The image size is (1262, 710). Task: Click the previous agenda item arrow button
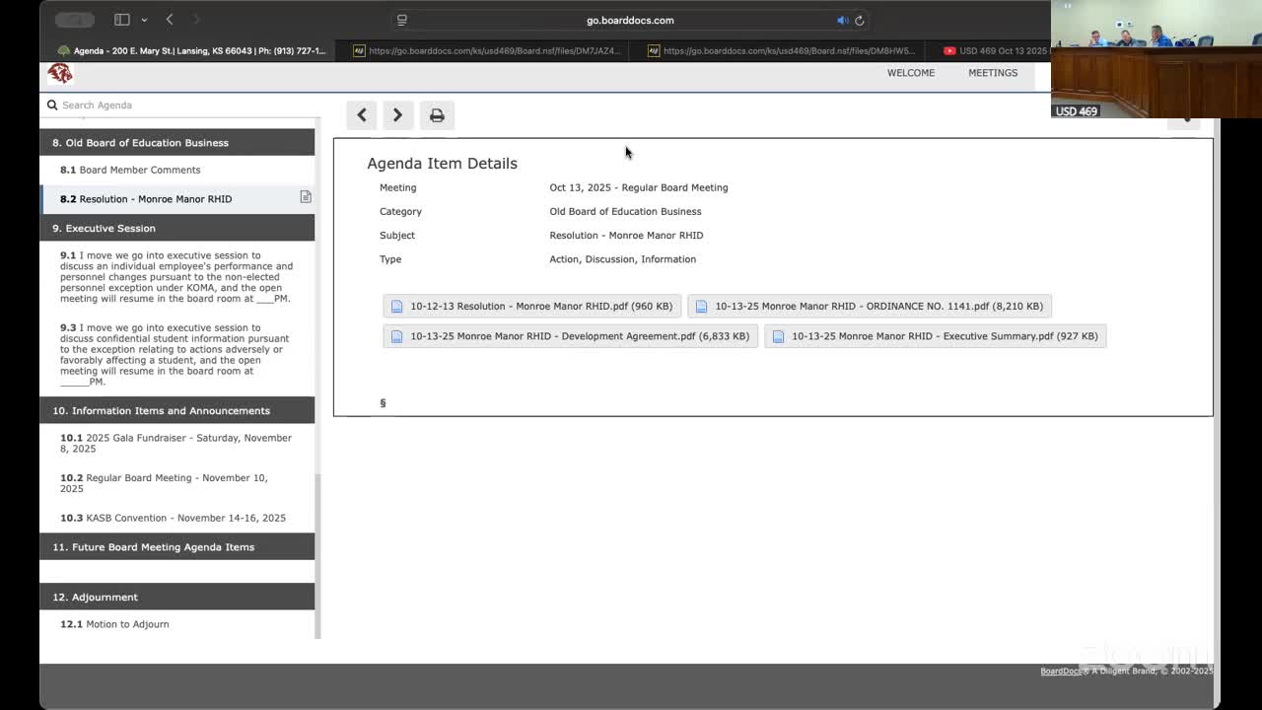(x=362, y=115)
